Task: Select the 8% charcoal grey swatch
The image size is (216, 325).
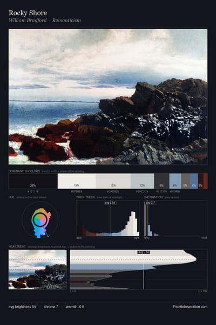Action: coord(161,181)
